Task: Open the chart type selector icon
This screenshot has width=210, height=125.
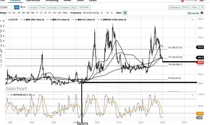Action: click(x=23, y=7)
